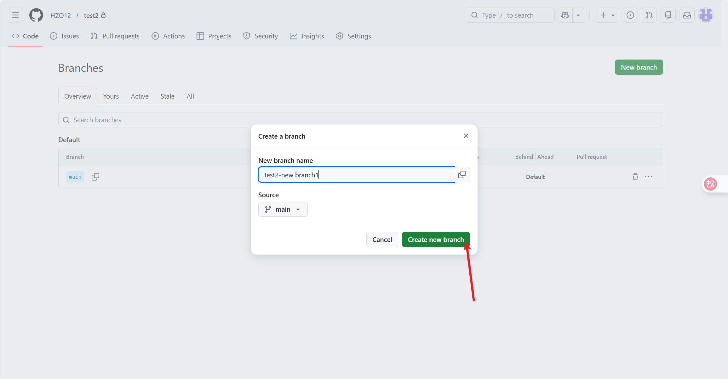Close the Create a branch dialog

pos(466,136)
